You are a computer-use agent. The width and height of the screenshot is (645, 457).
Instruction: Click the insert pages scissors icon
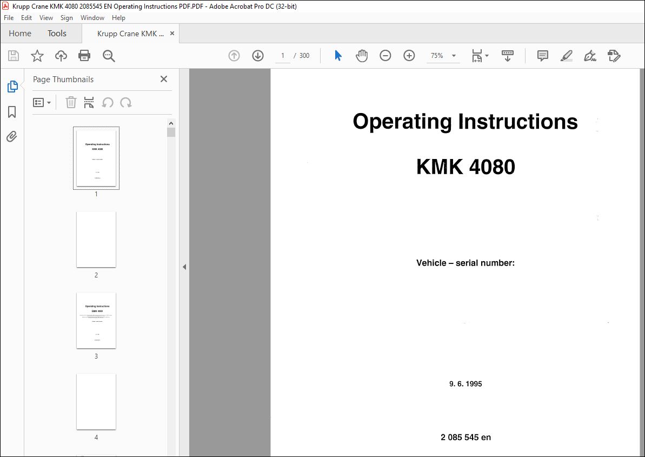pyautogui.click(x=89, y=102)
